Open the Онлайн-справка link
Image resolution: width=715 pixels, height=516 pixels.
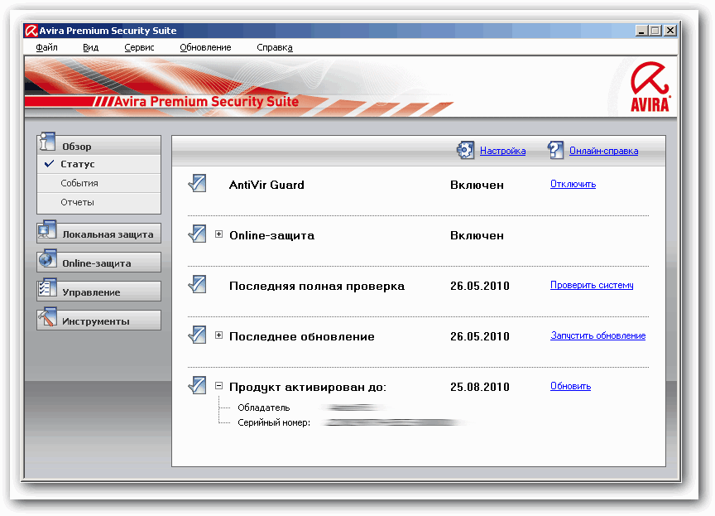point(604,151)
